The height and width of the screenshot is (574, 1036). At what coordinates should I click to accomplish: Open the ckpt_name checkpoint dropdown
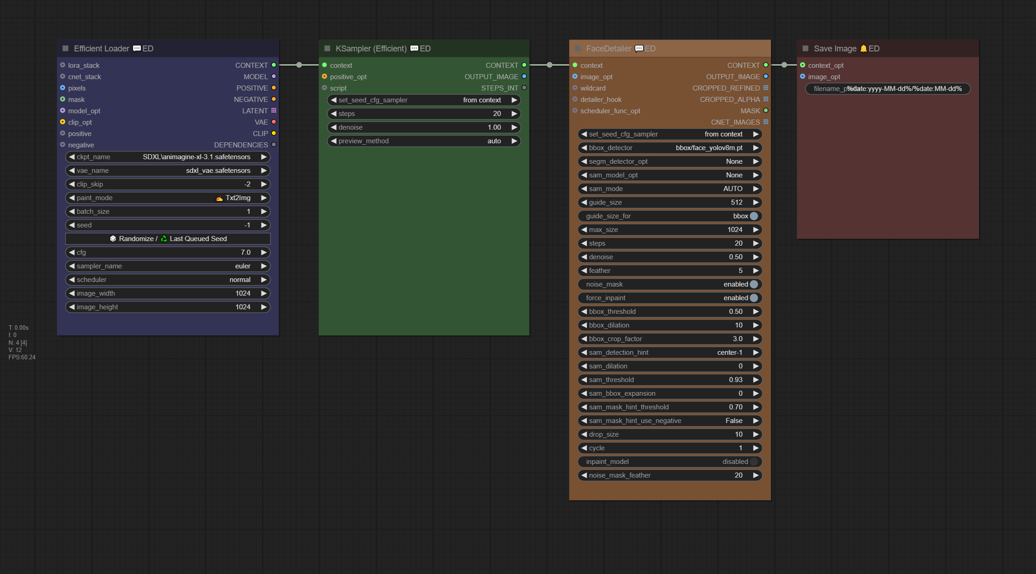tap(168, 157)
